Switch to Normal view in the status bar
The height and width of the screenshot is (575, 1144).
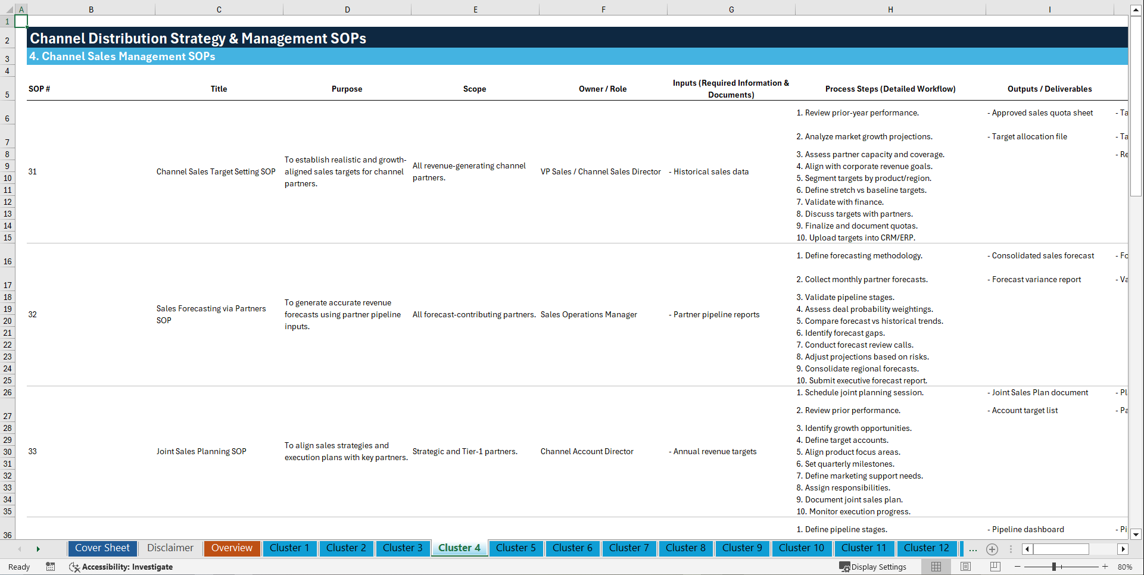click(x=936, y=567)
